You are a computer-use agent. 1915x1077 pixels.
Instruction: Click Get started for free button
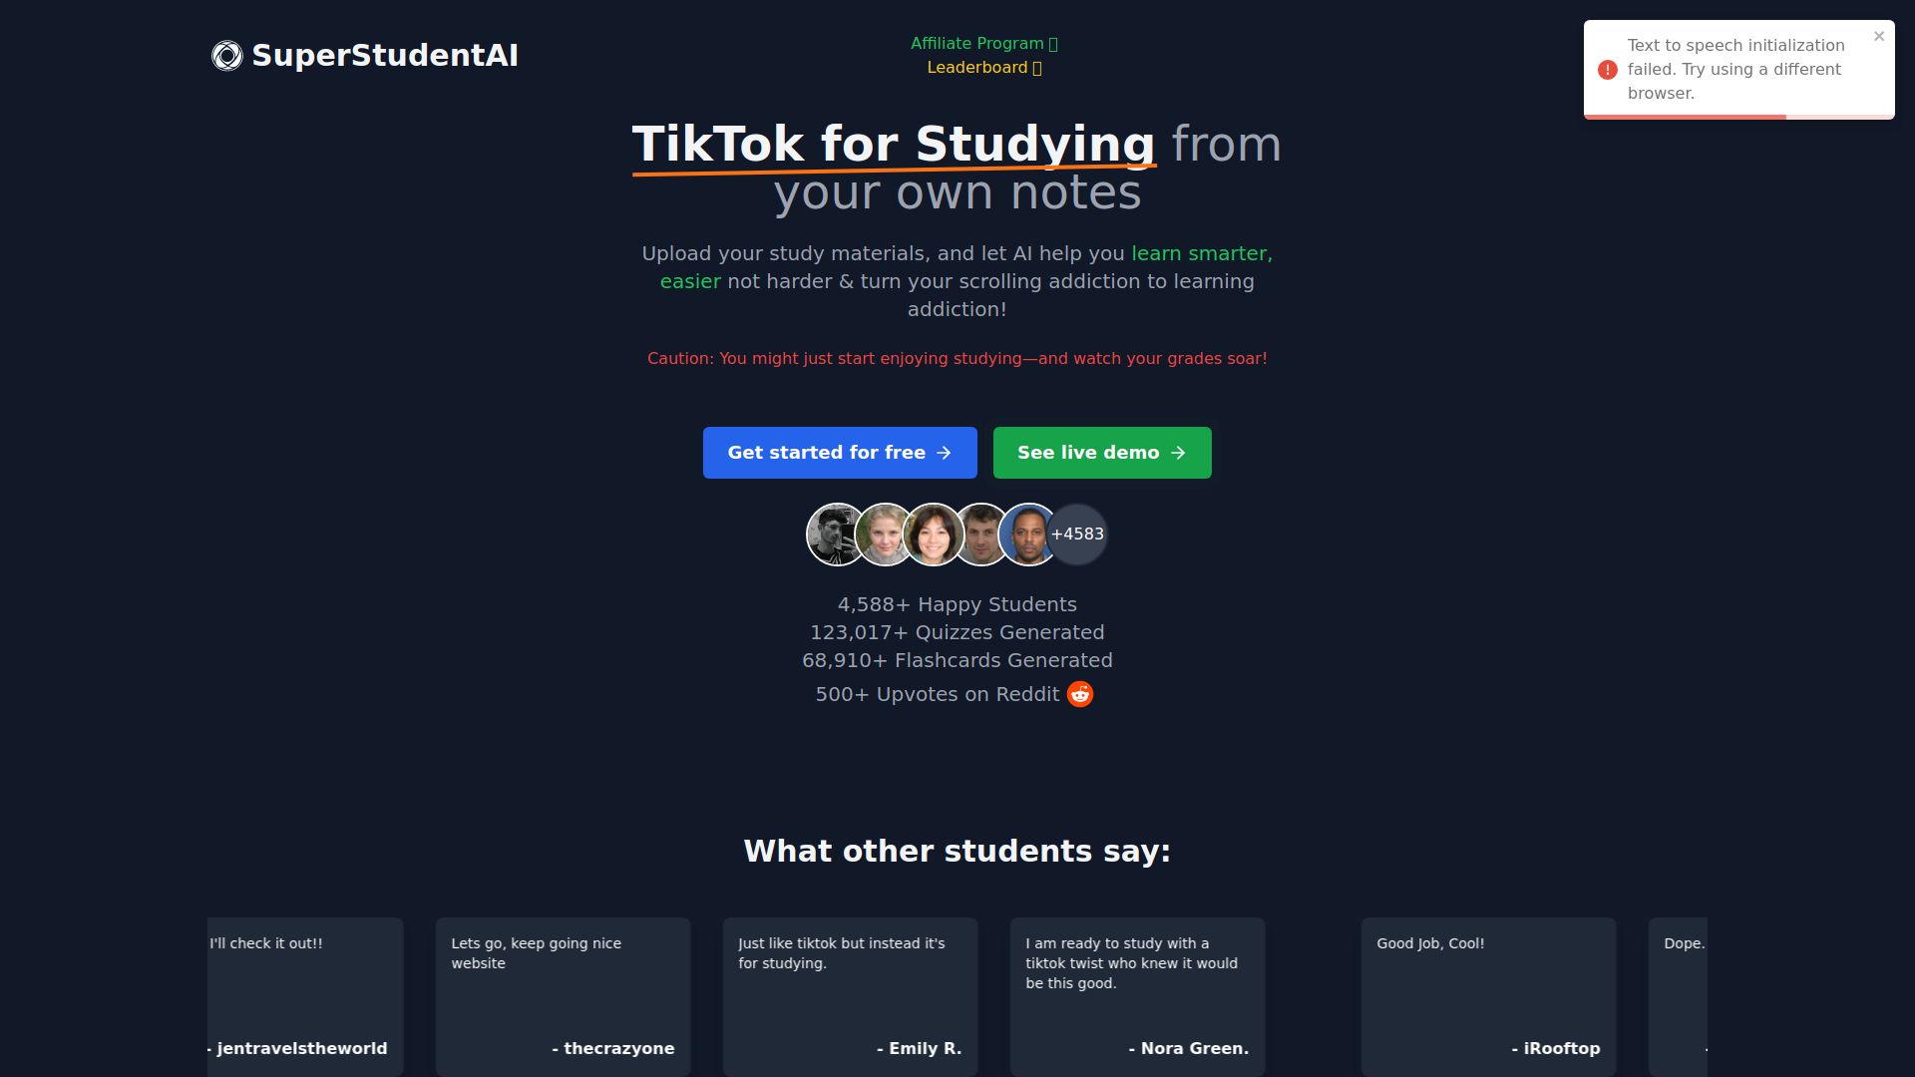click(840, 453)
